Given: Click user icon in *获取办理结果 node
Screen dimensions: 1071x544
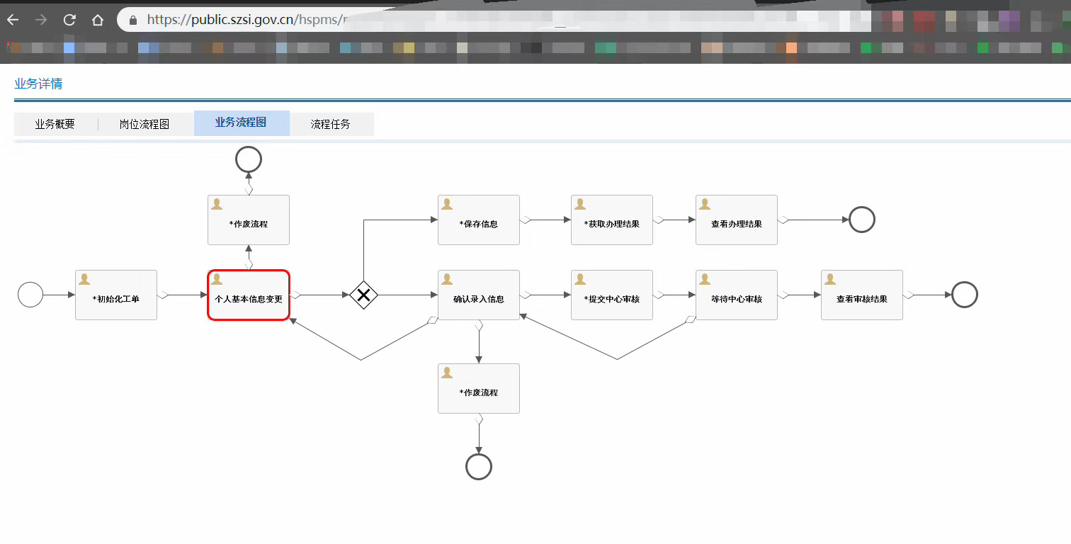Looking at the screenshot, I should [580, 204].
